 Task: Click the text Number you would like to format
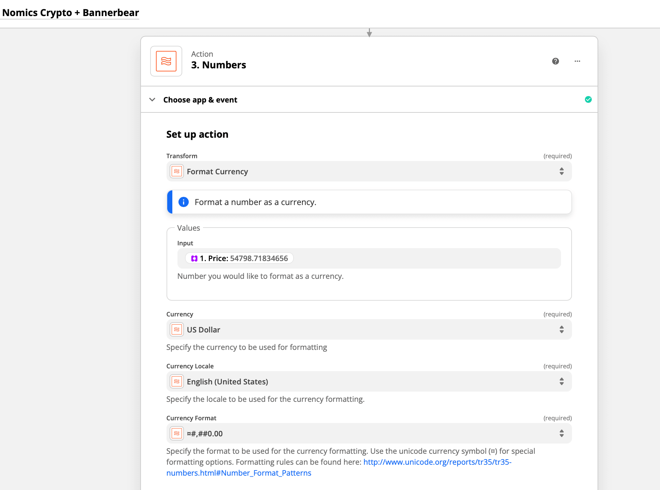click(260, 276)
